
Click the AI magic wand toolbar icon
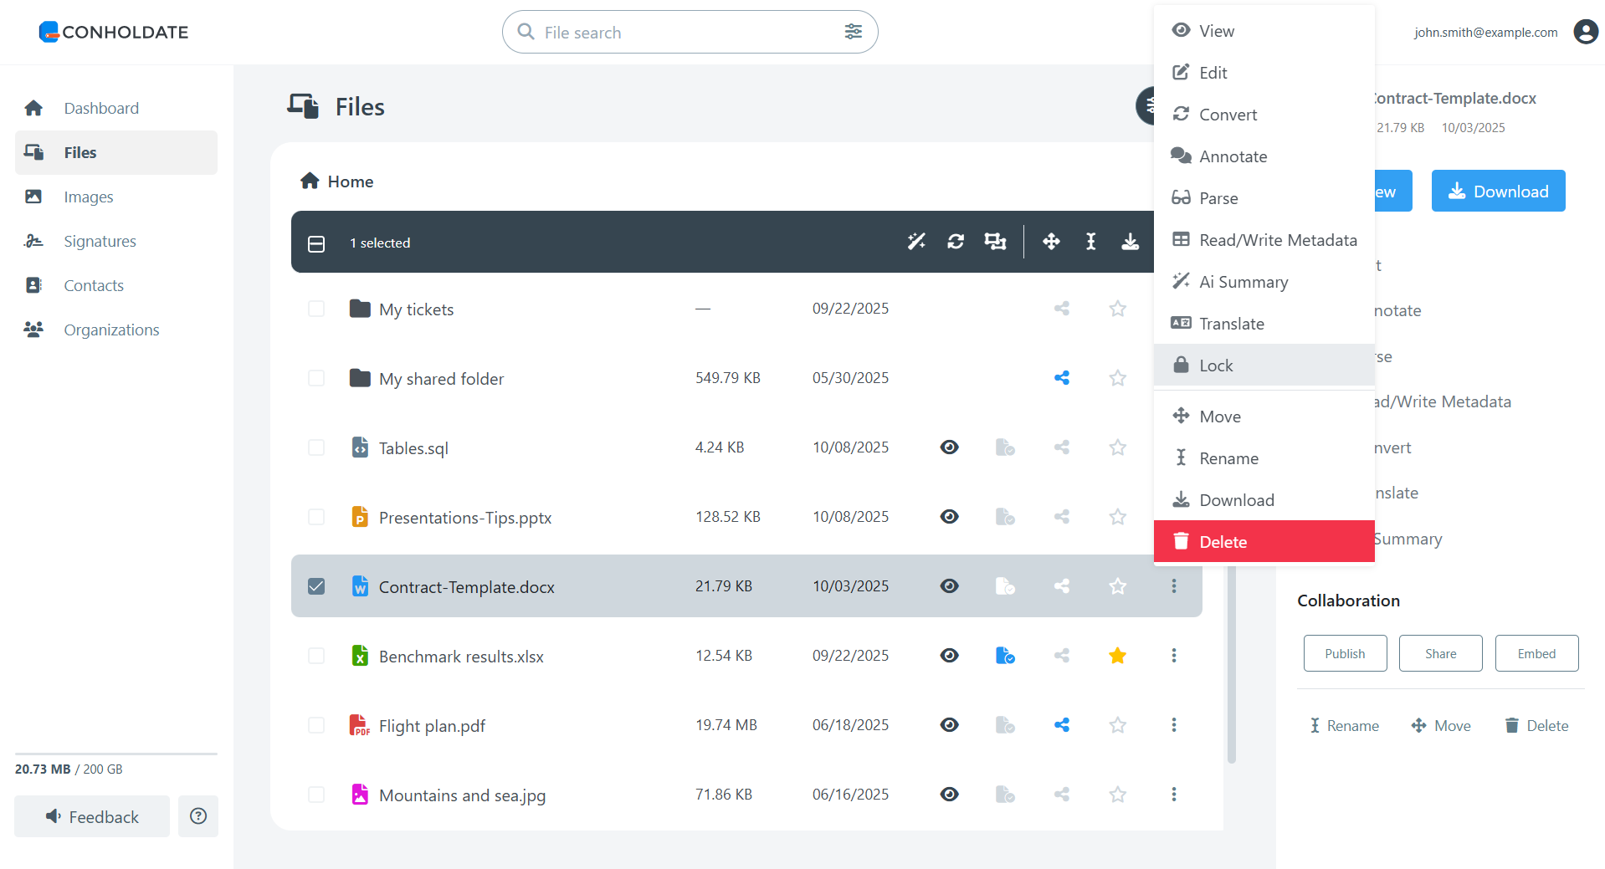click(916, 242)
